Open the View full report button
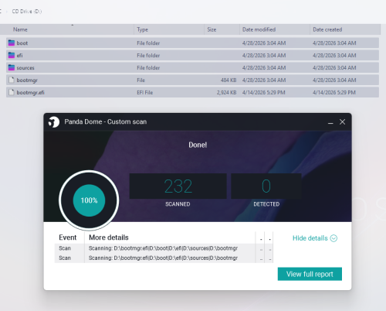The width and height of the screenshot is (386, 311). click(x=310, y=274)
